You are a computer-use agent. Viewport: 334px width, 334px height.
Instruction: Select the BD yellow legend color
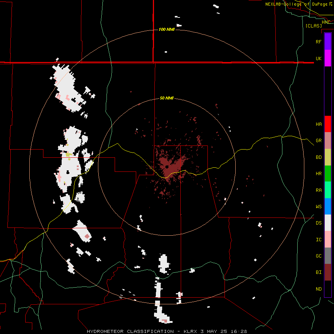tap(328, 157)
